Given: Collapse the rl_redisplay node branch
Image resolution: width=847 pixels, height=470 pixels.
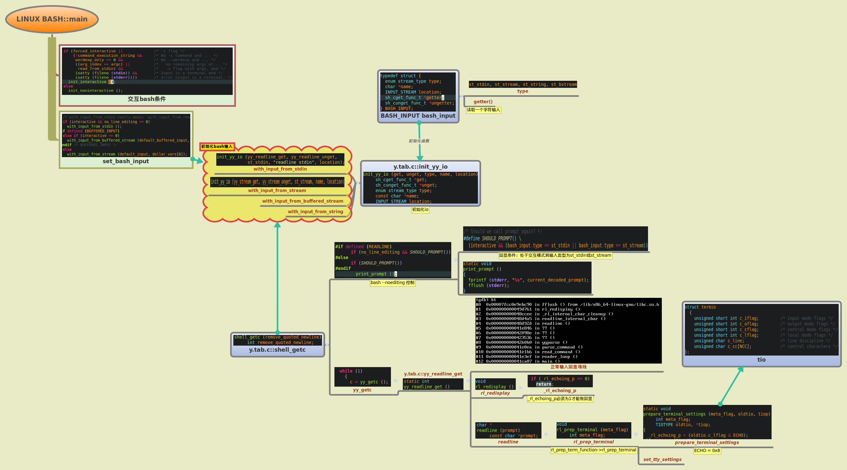Looking at the screenshot, I should (521, 388).
